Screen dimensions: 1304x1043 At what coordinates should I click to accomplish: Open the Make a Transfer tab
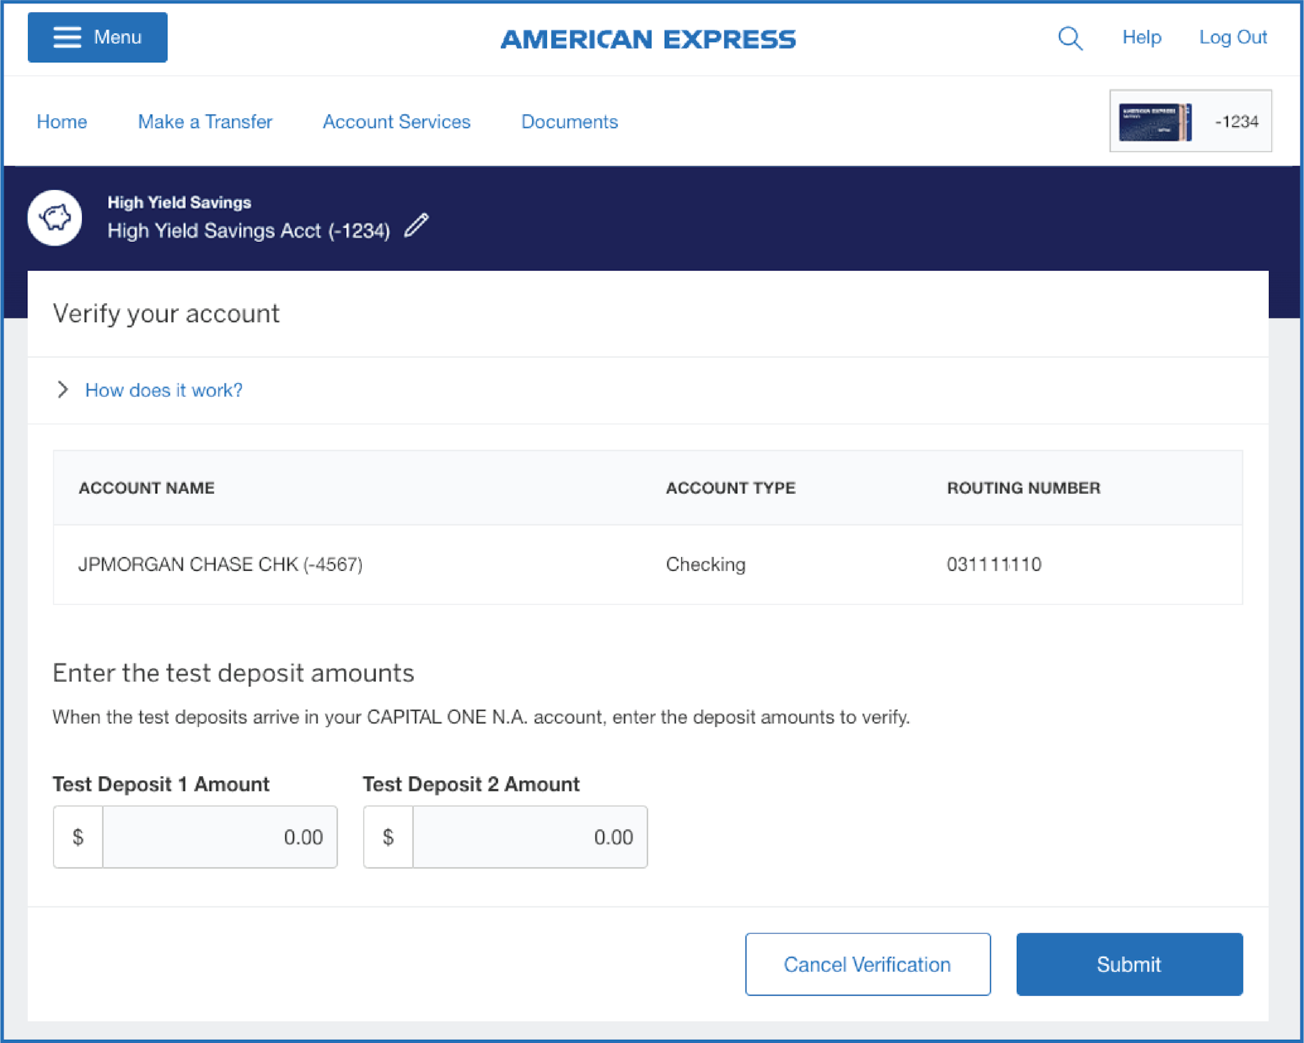tap(205, 122)
